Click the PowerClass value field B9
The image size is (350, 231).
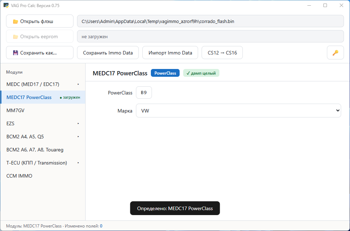[x=144, y=93]
